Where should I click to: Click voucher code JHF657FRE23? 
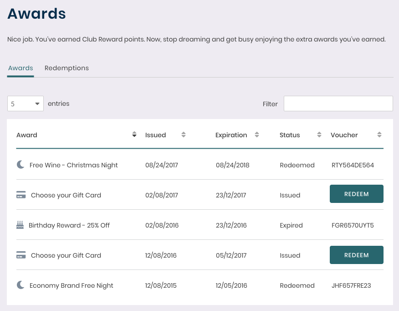[351, 285]
